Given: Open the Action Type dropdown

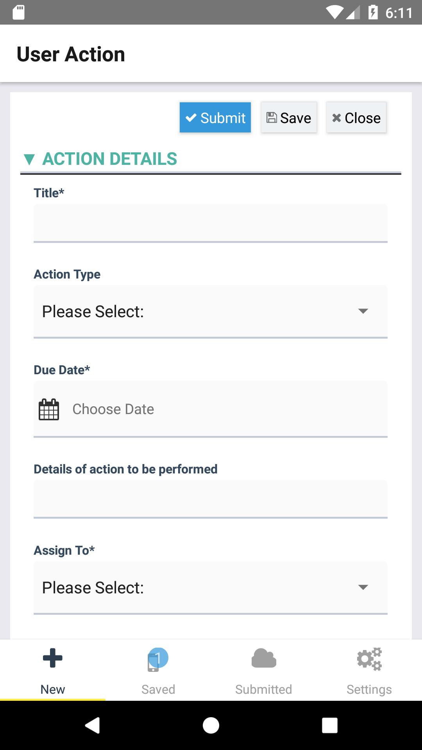Looking at the screenshot, I should coord(211,311).
